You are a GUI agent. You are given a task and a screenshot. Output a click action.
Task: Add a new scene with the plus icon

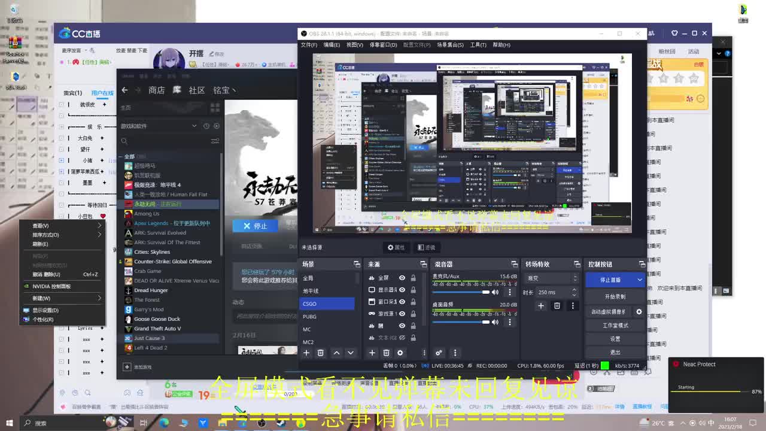[x=306, y=353]
